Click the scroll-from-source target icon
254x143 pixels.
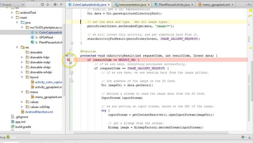click(42, 4)
